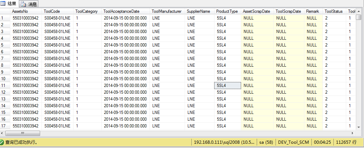Click the ToolStatus cell in row 16
The image size is (364, 148).
[334, 119]
